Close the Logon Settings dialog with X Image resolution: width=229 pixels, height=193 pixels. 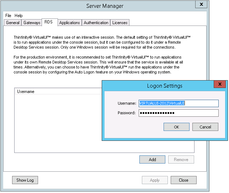pos(220,84)
